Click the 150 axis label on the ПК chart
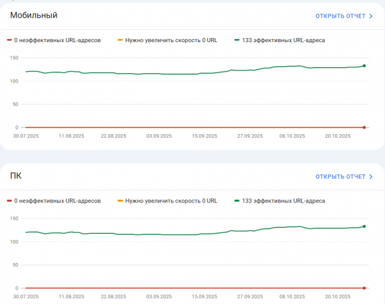 tap(14, 218)
